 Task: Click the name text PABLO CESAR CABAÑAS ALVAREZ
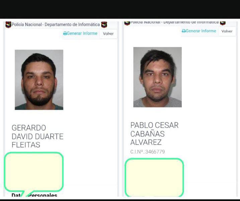click(154, 134)
